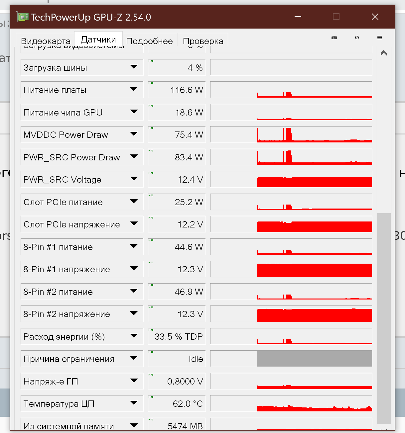
Task: Open the hamburger menu icon
Action: pos(379,38)
